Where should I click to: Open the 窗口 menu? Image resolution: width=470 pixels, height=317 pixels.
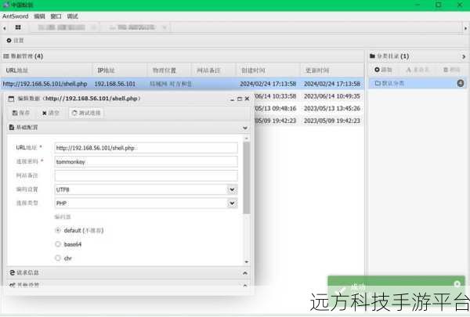click(x=56, y=16)
